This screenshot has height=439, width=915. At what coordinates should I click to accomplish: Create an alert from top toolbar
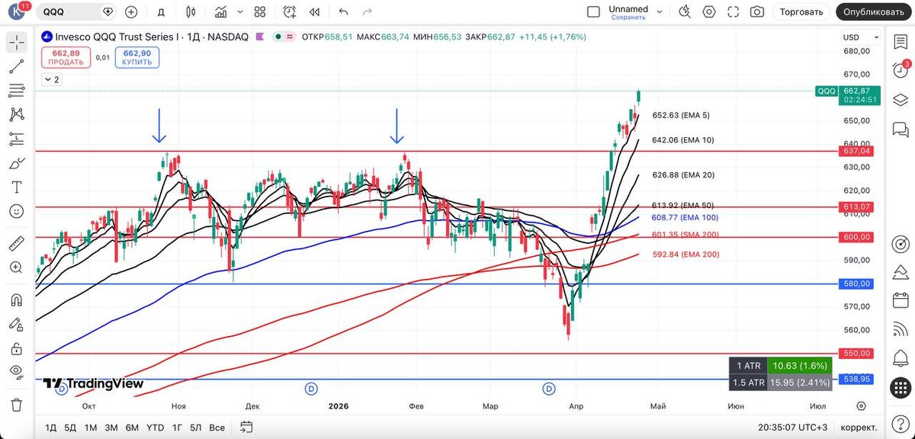coord(290,11)
